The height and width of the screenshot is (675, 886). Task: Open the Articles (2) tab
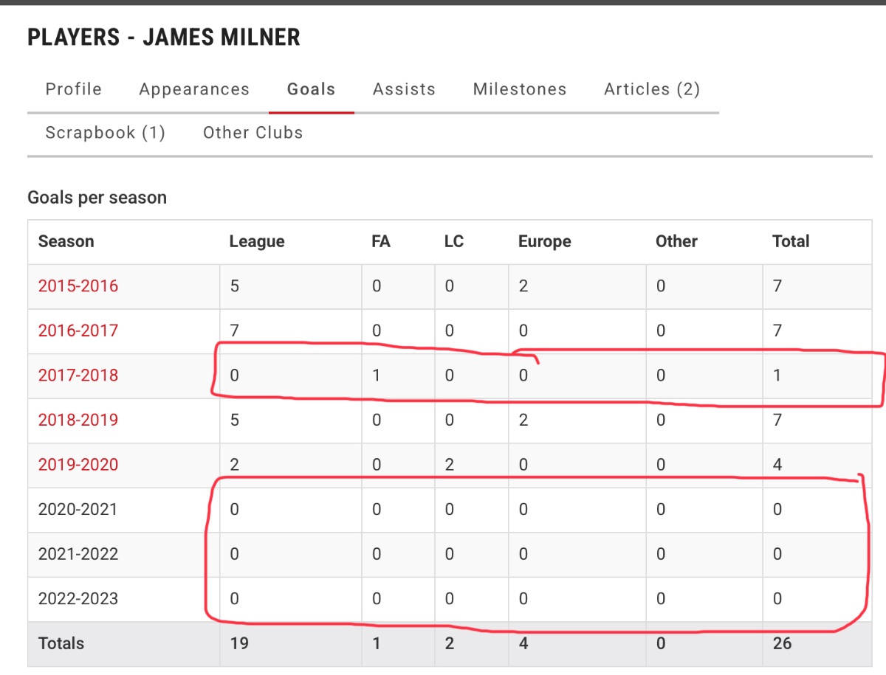coord(652,89)
